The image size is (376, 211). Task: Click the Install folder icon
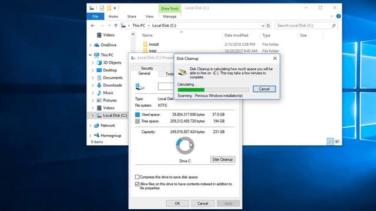tap(145, 45)
